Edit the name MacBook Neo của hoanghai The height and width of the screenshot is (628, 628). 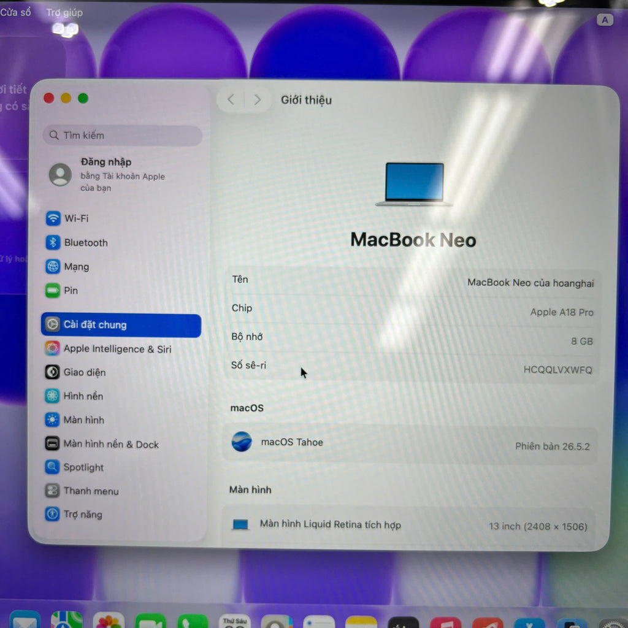pos(530,283)
